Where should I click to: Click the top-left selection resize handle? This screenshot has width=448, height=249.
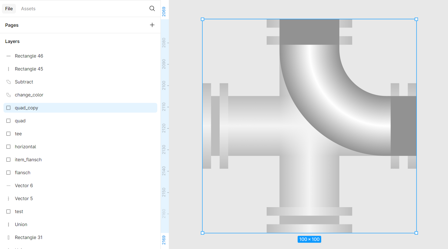(203, 19)
